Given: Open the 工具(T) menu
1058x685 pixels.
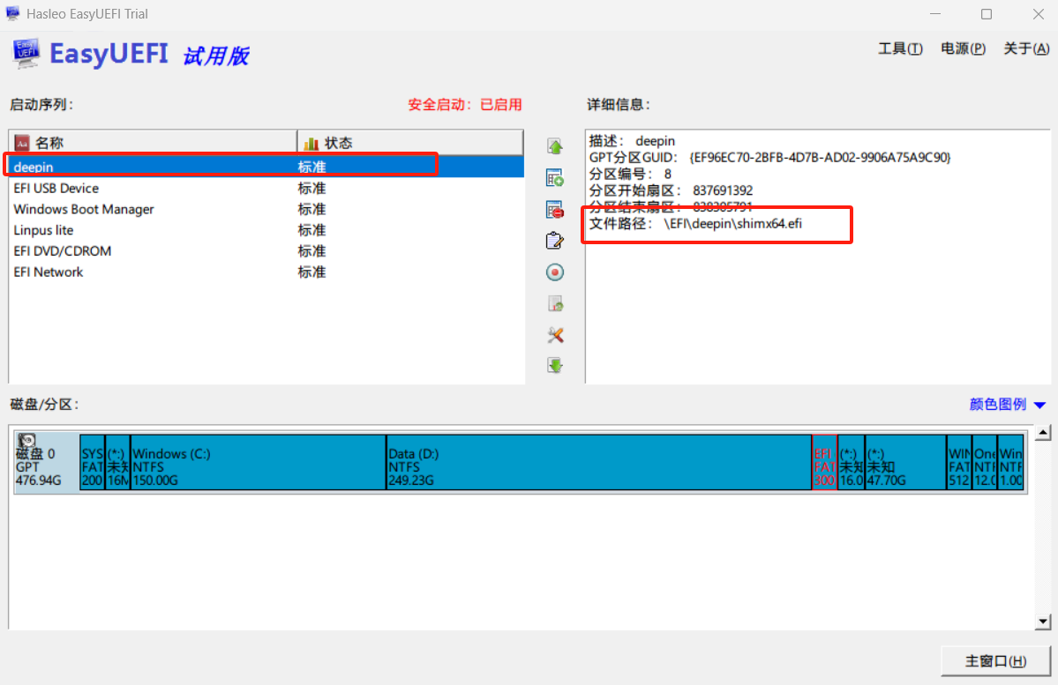Looking at the screenshot, I should 900,48.
